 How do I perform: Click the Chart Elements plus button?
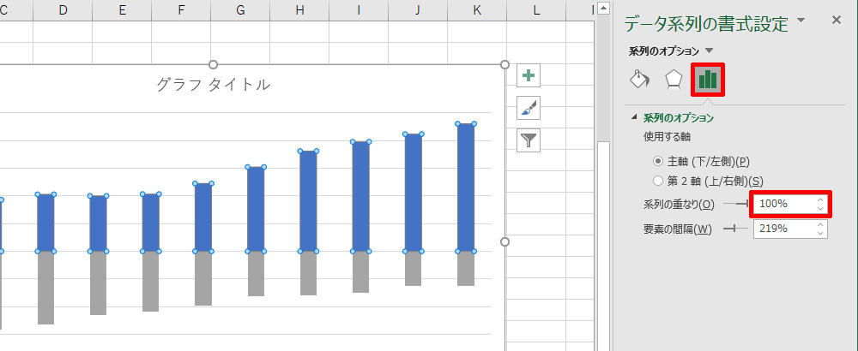(x=529, y=75)
